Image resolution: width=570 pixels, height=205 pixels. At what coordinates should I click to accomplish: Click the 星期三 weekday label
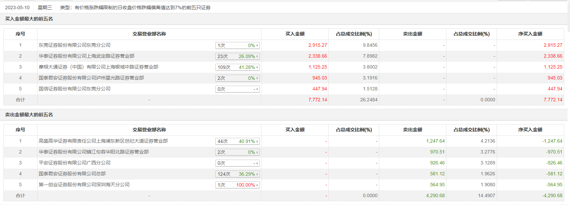[x=45, y=8]
